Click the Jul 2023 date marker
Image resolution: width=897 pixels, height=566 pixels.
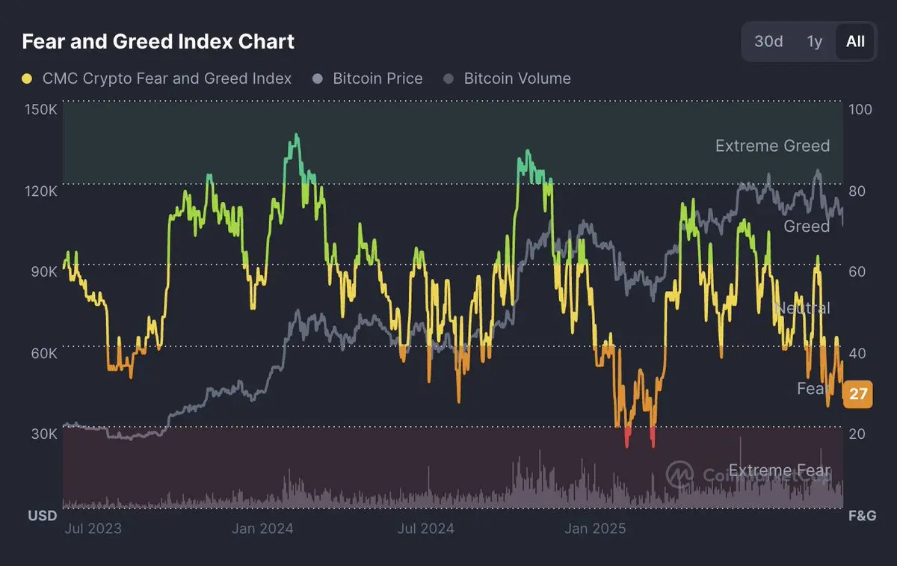click(93, 529)
